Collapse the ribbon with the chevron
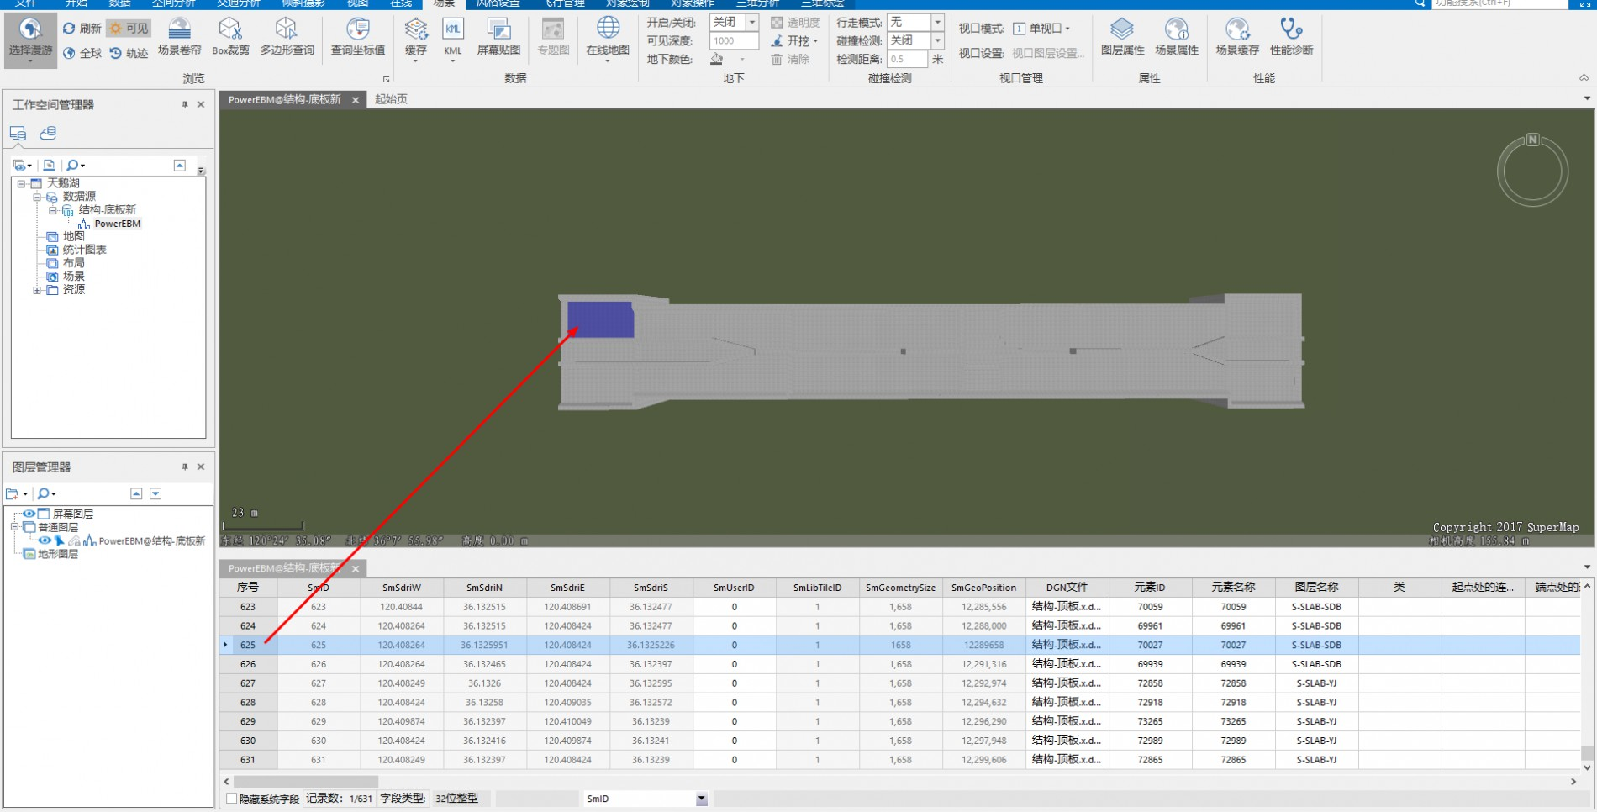The height and width of the screenshot is (812, 1597). pos(1584,77)
